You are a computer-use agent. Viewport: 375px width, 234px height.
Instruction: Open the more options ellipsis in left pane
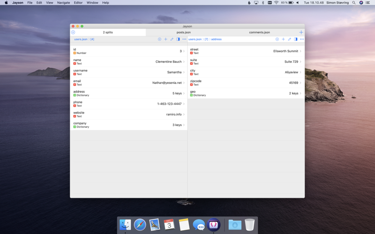(184, 39)
